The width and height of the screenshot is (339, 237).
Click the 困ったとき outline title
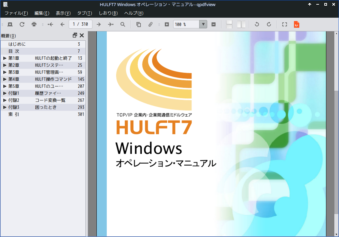(x=46, y=107)
